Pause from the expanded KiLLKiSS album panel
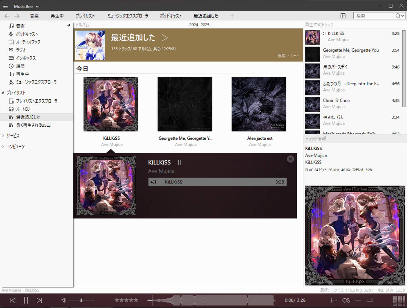 point(180,162)
